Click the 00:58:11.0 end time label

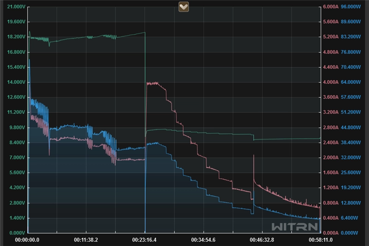click(x=320, y=240)
